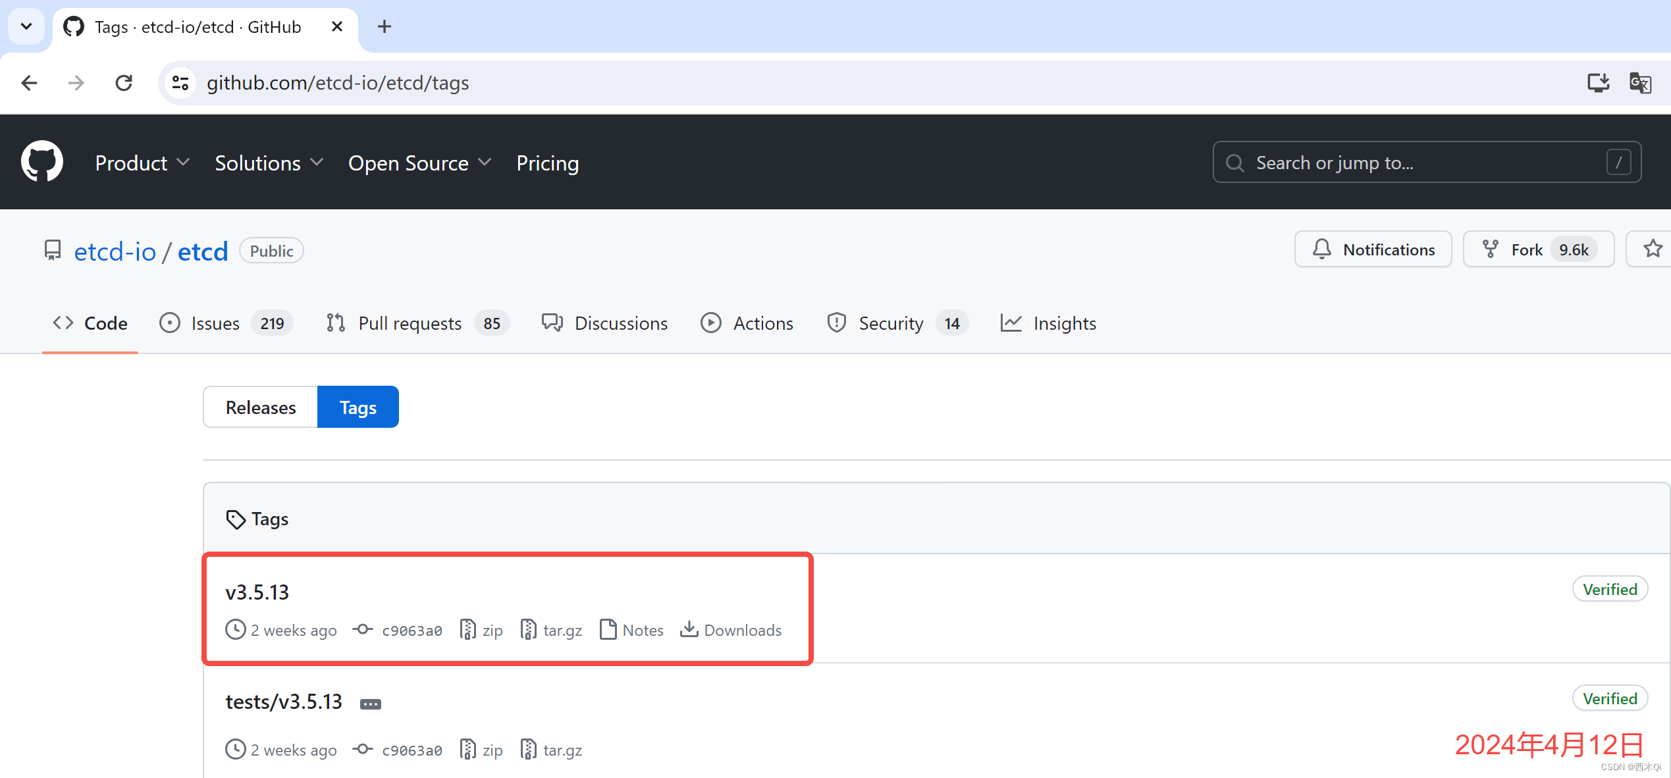Screen dimensions: 1671x778
Task: Reload the page with refresh icon
Action: [x=124, y=83]
